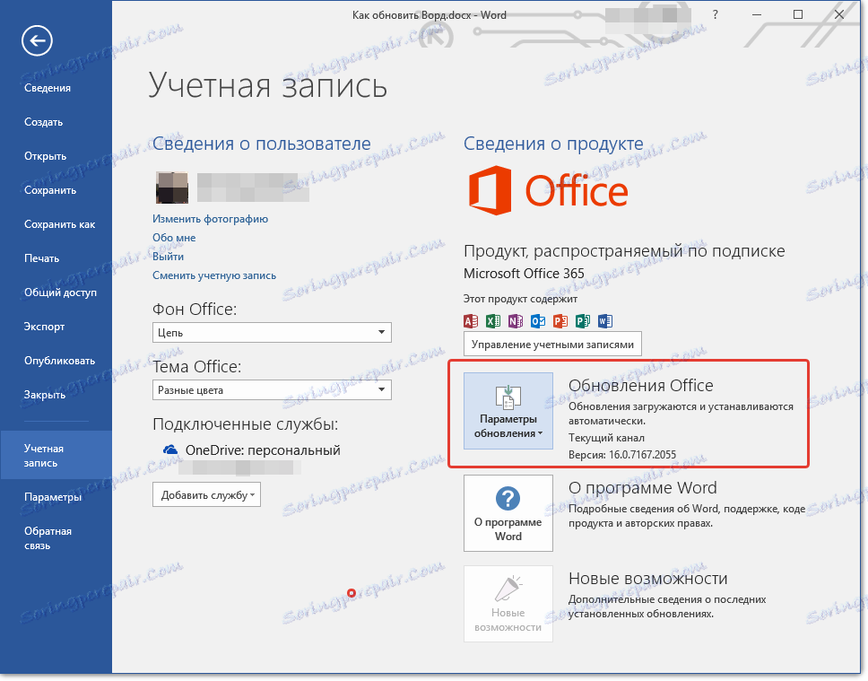Open the Сведения tab in sidebar

click(48, 88)
